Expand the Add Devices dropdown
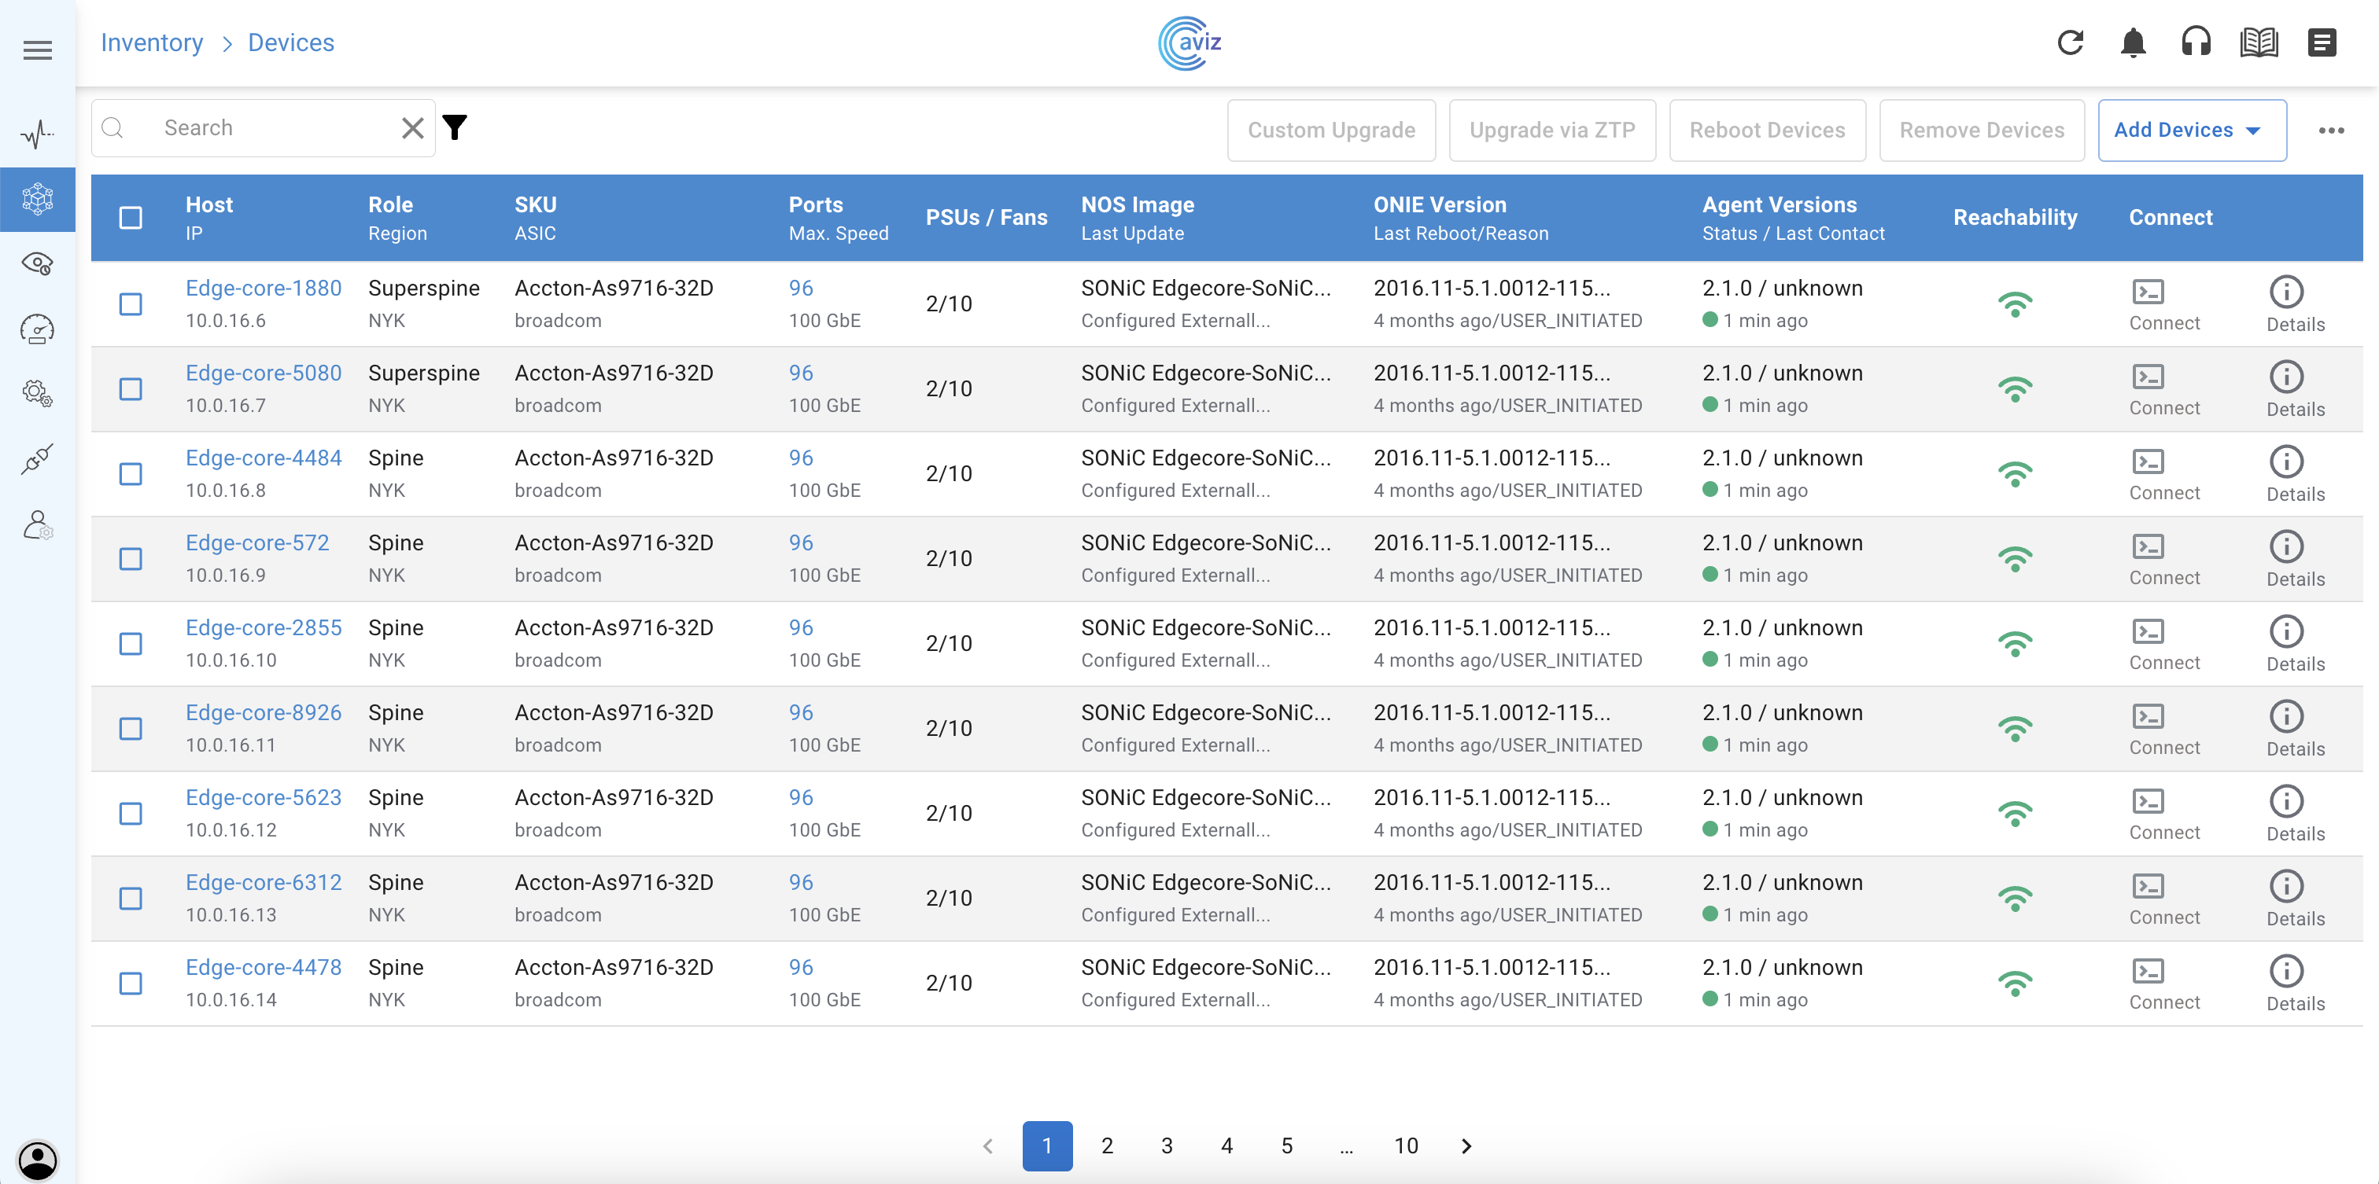The height and width of the screenshot is (1184, 2379). pos(2191,131)
